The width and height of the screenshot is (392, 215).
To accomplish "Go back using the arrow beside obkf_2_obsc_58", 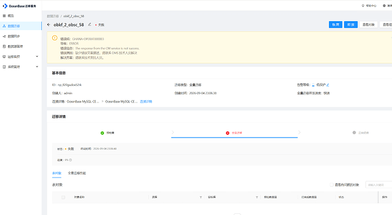I will 49,24.
